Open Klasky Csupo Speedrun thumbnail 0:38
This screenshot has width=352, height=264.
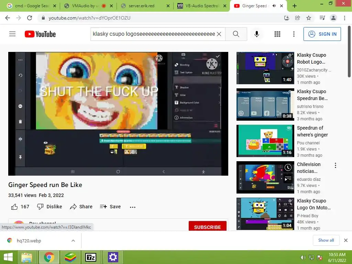tap(265, 104)
